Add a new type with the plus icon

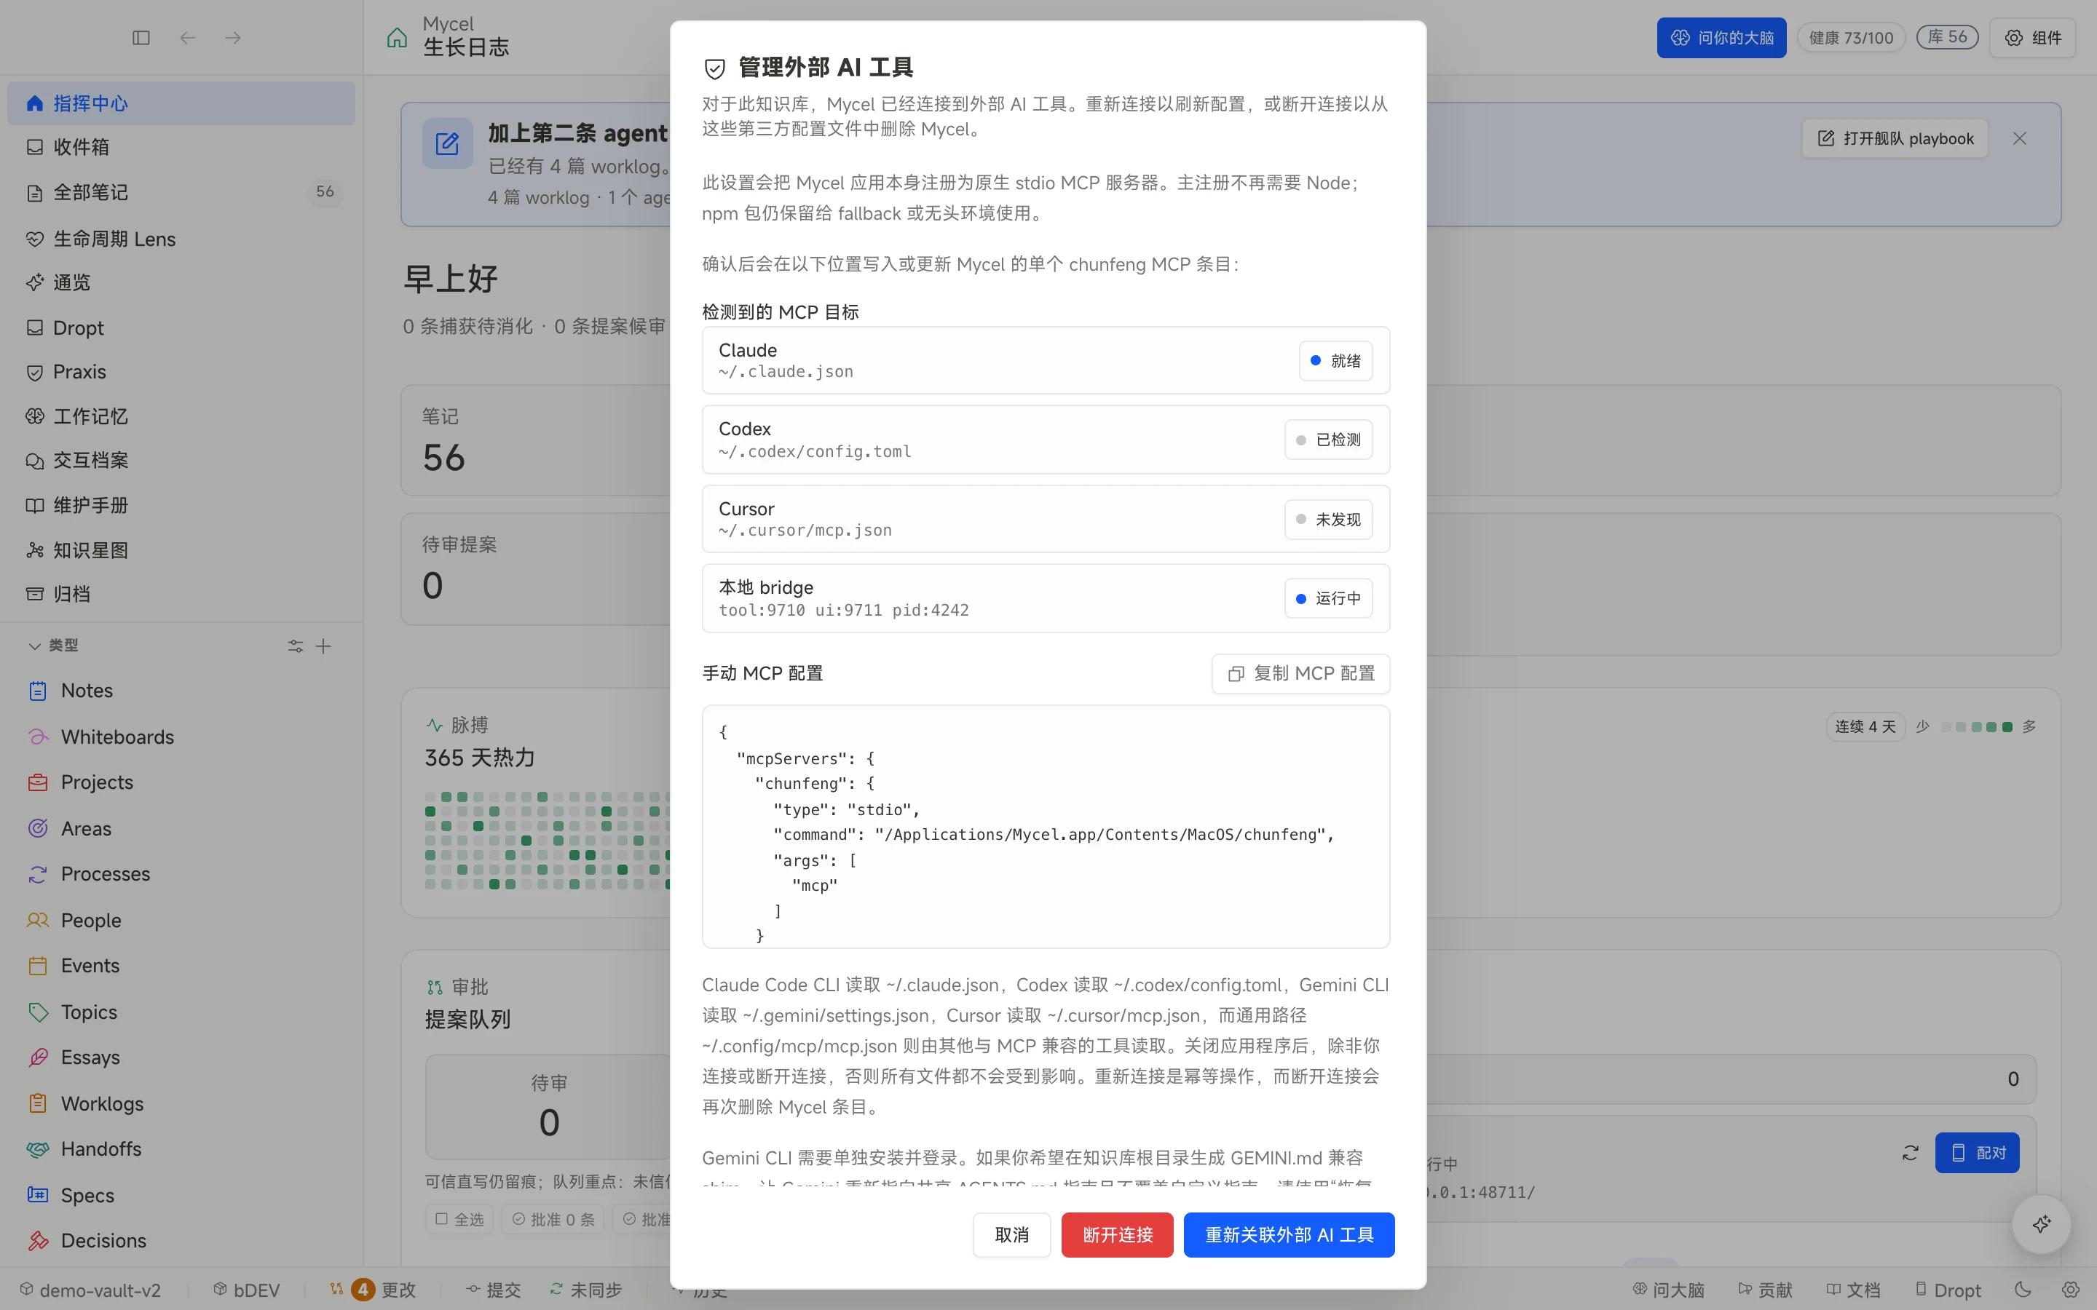coord(323,646)
